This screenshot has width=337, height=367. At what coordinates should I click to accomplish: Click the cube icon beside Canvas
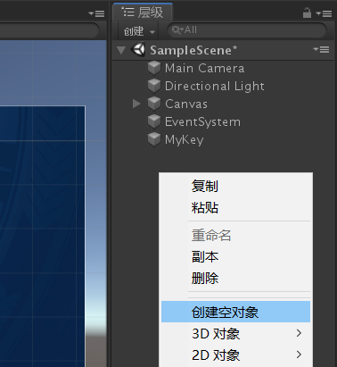[x=154, y=104]
